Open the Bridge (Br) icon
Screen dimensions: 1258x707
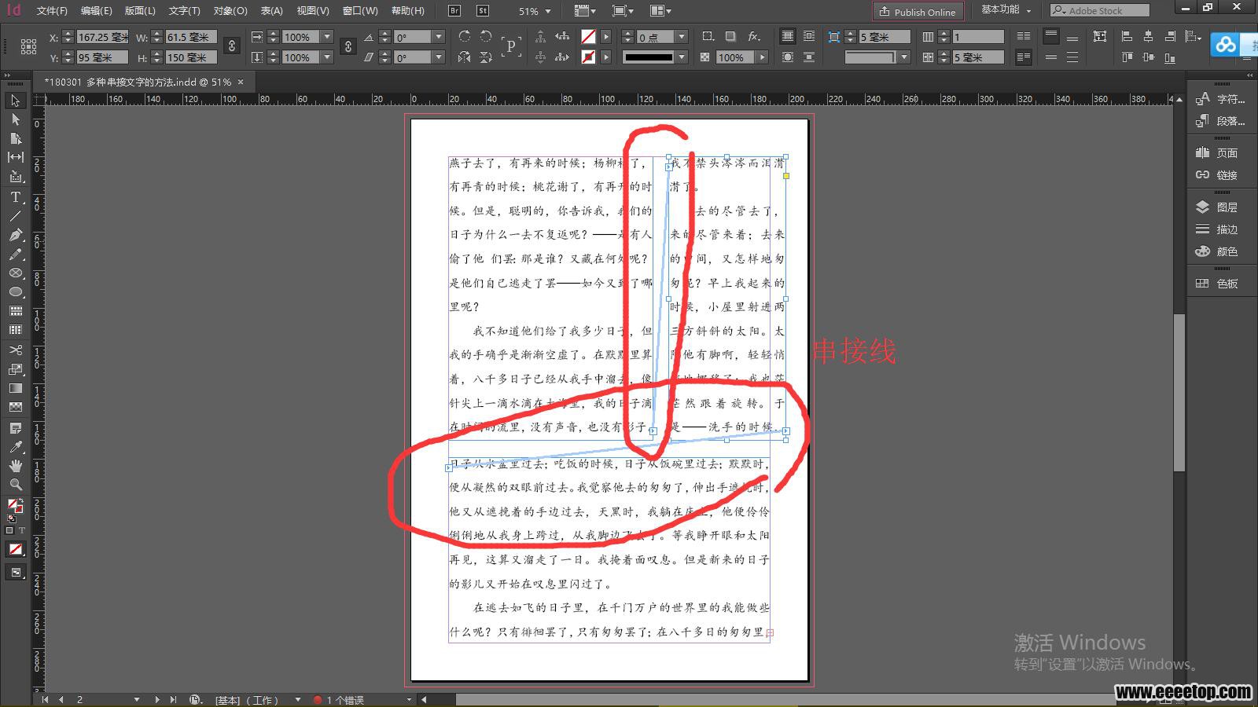(x=454, y=11)
